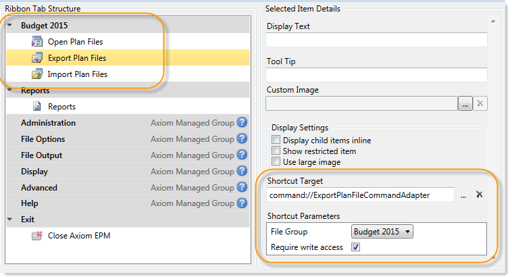Open help for File Output managed group
Viewport: 512px width, 277px height.
coord(242,155)
